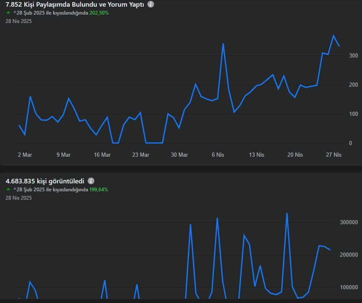The width and height of the screenshot is (362, 303).
Task: Click the 6 Nis axis label
Action: pyautogui.click(x=218, y=155)
